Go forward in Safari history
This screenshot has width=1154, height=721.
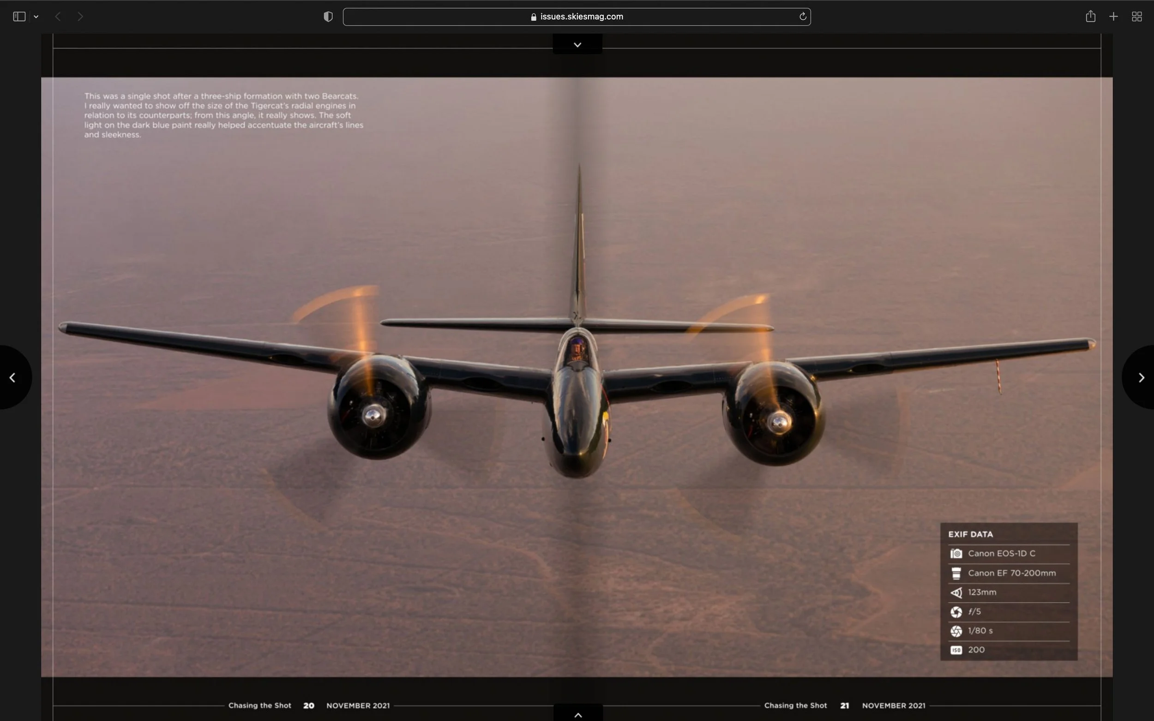tap(80, 17)
